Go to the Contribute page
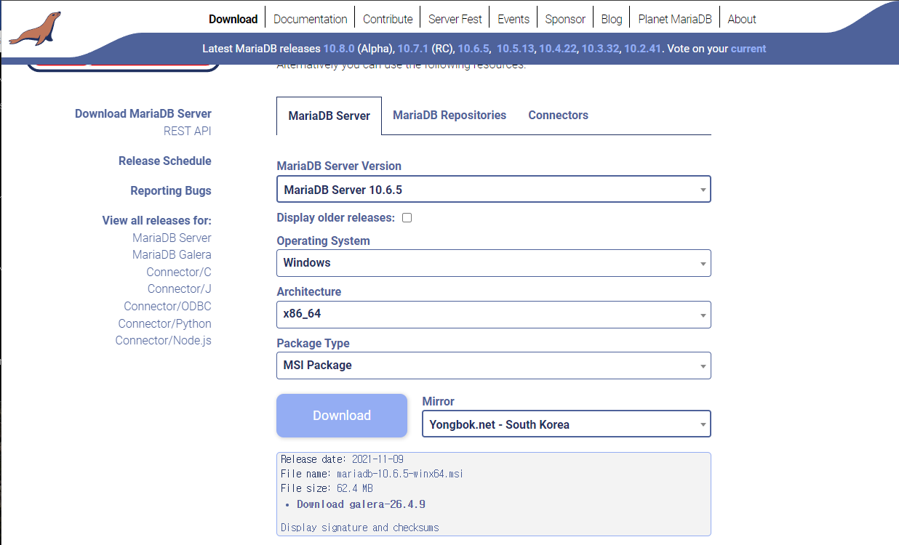899x545 pixels. (388, 19)
